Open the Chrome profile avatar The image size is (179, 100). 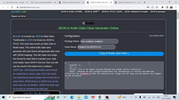click(171, 7)
